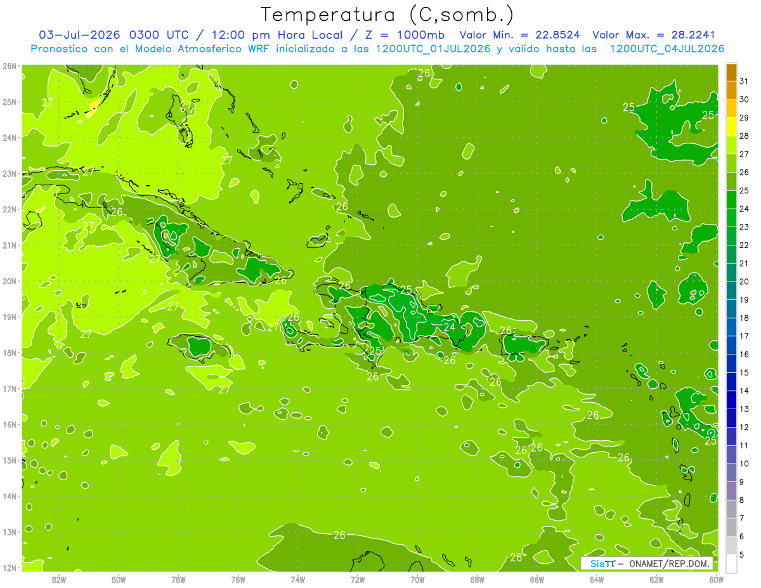Click the "12N" latitude label
Image resolution: width=761 pixels, height=588 pixels.
tap(10, 568)
